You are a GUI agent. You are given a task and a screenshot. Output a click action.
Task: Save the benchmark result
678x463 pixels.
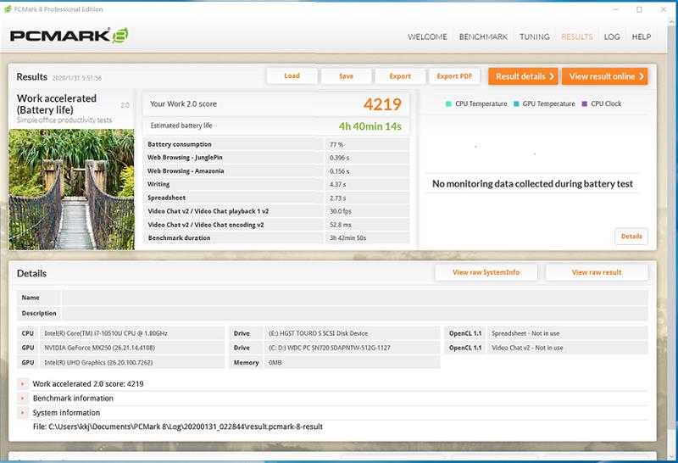[x=346, y=76]
